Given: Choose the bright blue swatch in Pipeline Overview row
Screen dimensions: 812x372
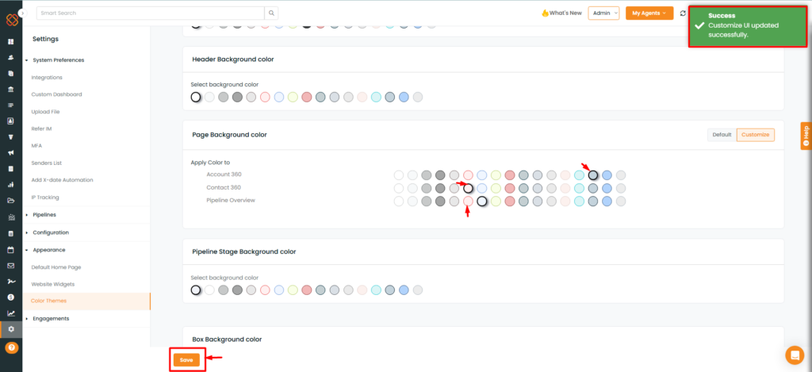Looking at the screenshot, I should (x=607, y=201).
